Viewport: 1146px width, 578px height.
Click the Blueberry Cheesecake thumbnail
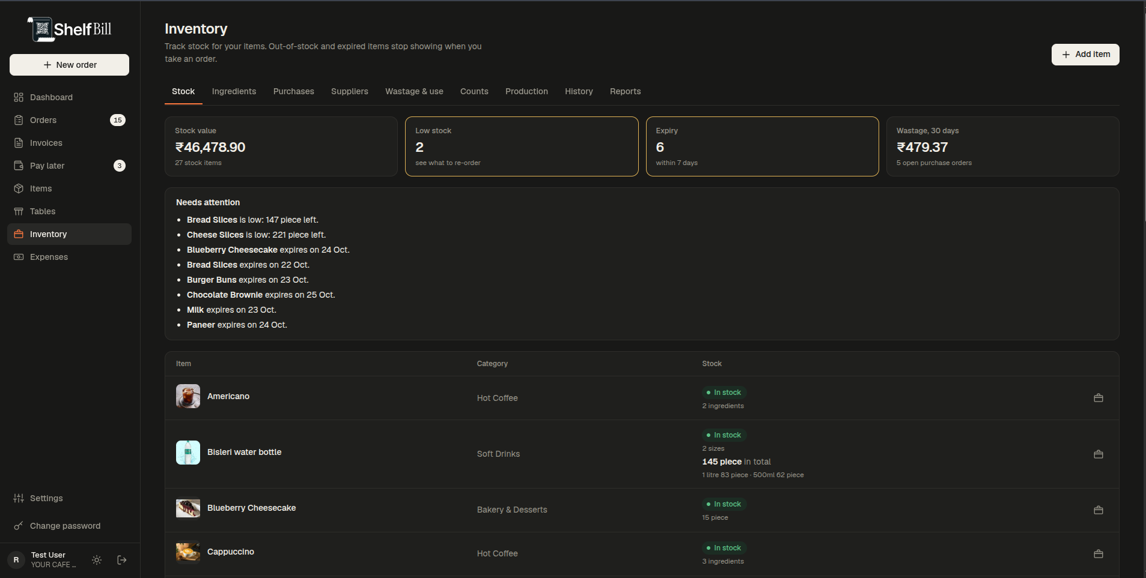click(188, 508)
